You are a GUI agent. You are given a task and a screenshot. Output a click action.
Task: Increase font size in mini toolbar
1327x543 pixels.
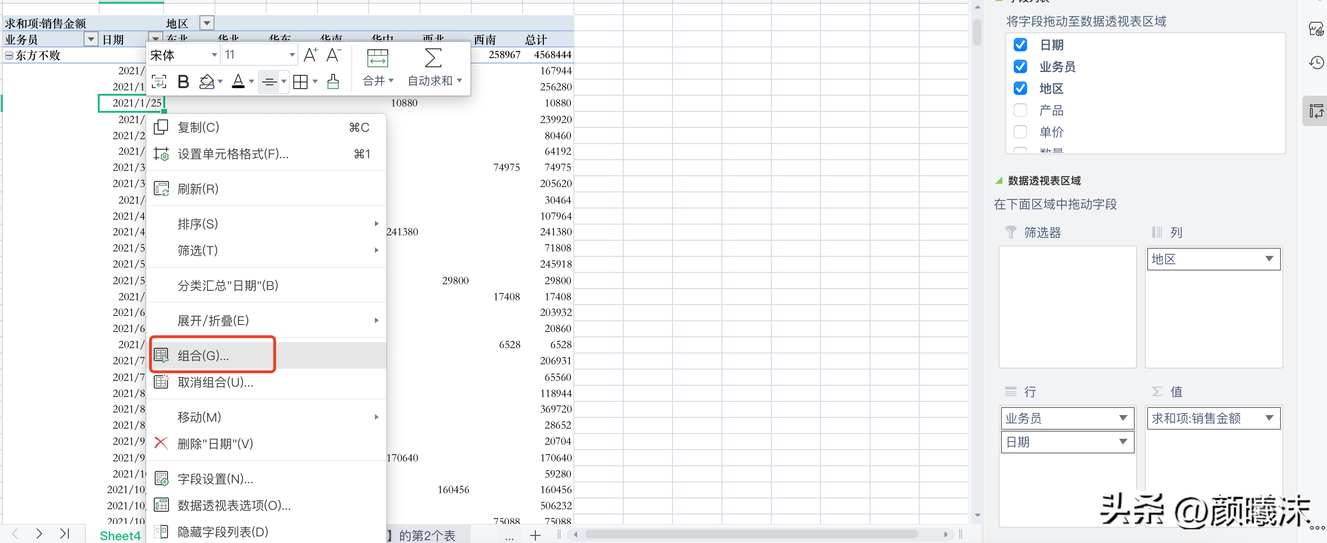[310, 55]
